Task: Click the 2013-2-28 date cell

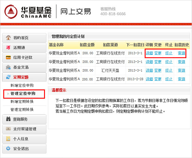Action: coord(135,79)
